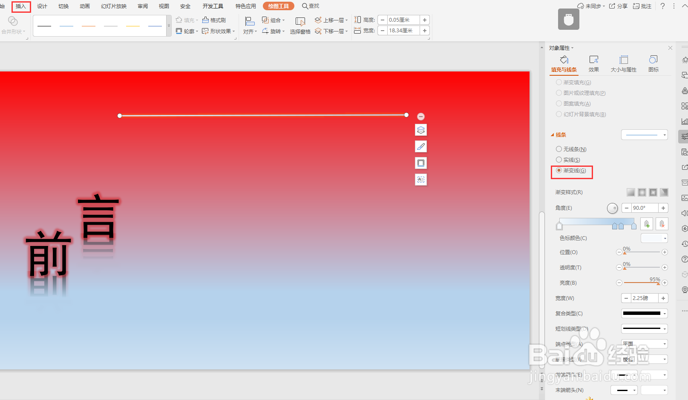Viewport: 688px width, 400px height.
Task: Increase the 高度 height value
Action: pyautogui.click(x=425, y=20)
